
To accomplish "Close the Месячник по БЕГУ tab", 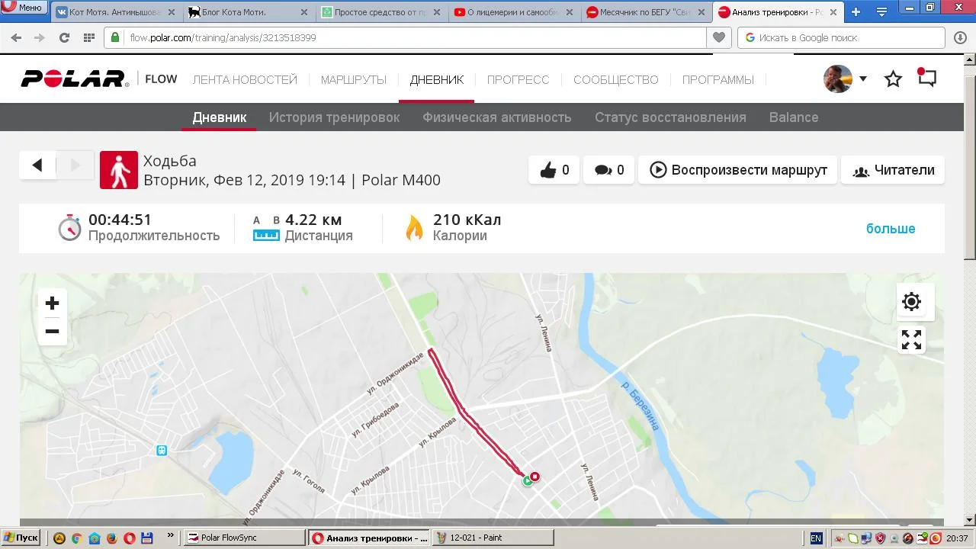I will 703,12.
